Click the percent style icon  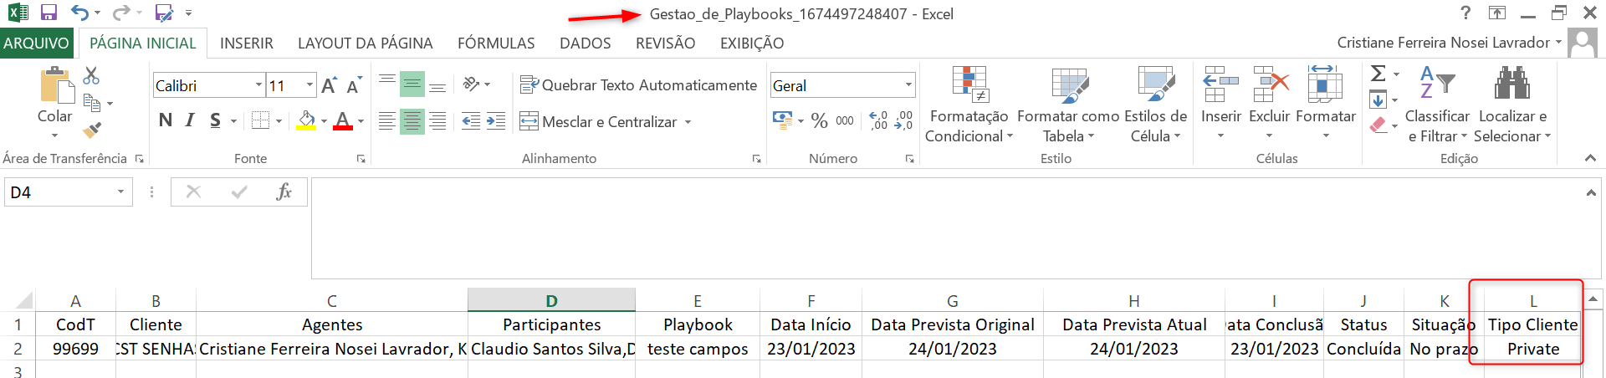coord(819,121)
